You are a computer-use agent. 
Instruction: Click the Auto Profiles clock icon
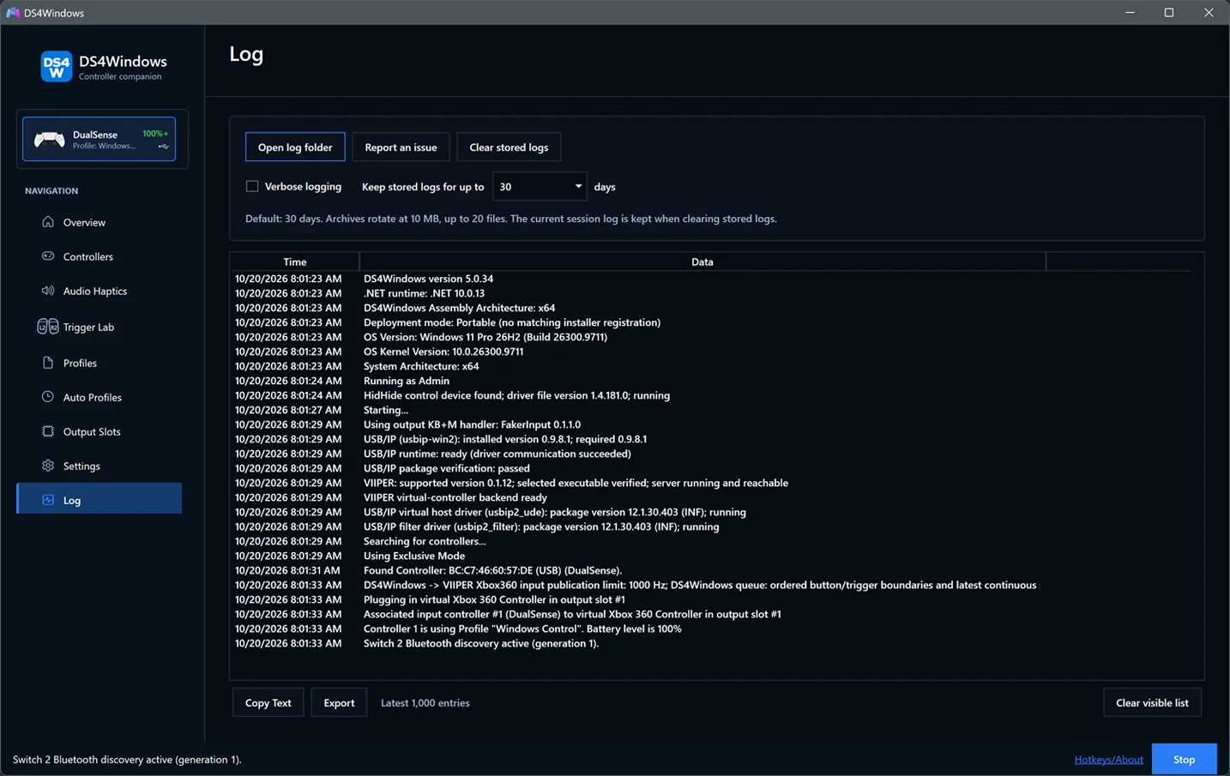[x=48, y=397]
